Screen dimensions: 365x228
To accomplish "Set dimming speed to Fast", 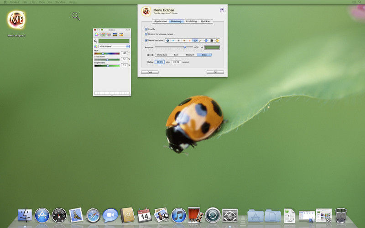I will pos(176,55).
